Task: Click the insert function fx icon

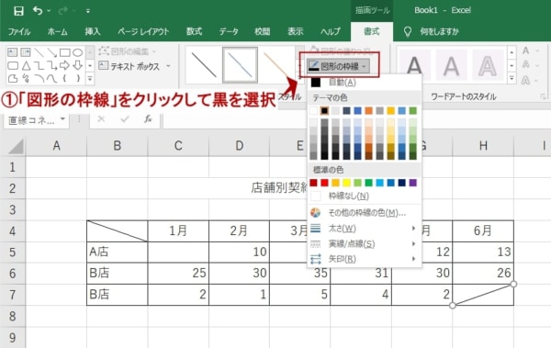Action: click(148, 119)
